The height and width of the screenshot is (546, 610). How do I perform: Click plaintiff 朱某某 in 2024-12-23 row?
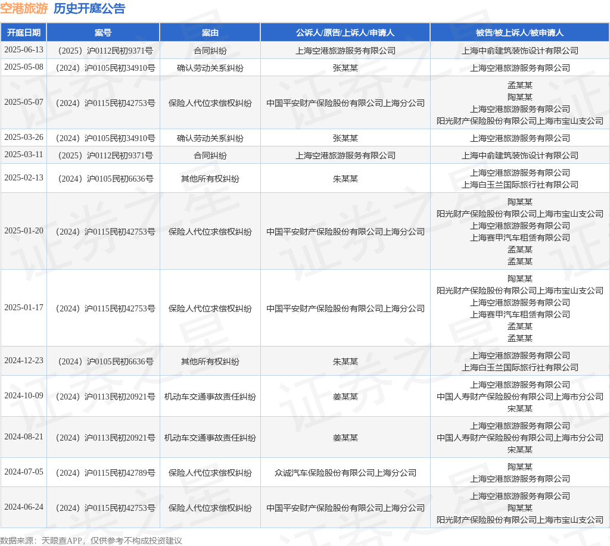point(346,361)
